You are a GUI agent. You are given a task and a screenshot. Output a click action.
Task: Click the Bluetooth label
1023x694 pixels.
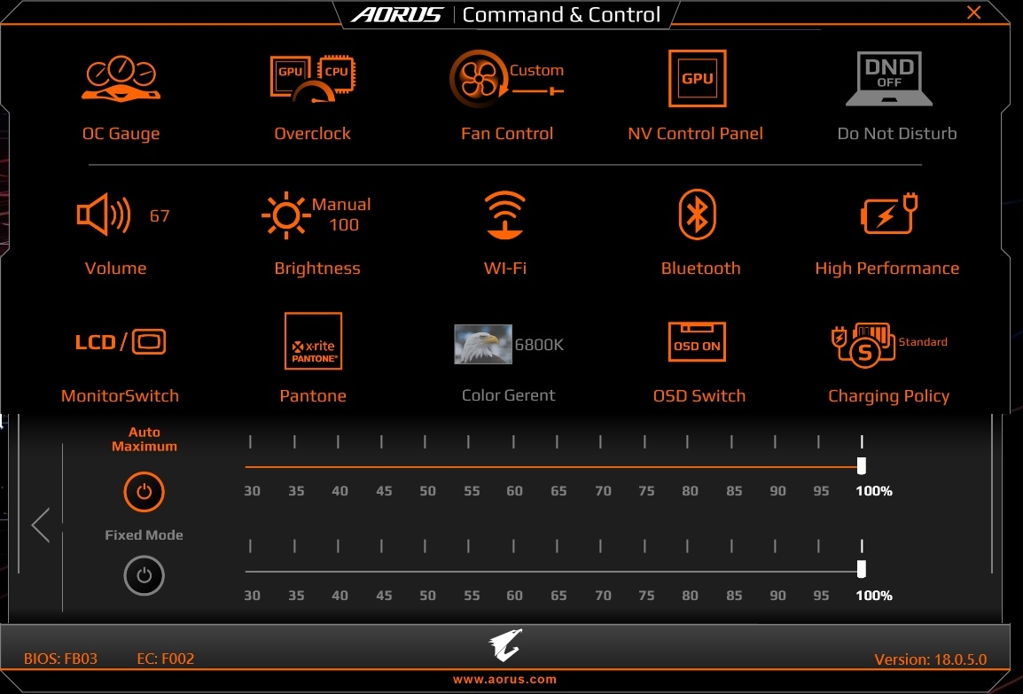coord(700,268)
